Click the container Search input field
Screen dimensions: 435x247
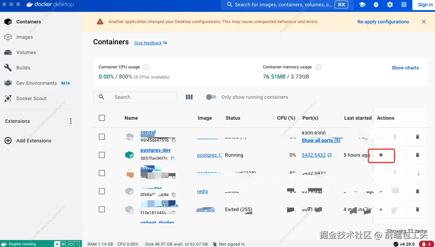(x=135, y=97)
